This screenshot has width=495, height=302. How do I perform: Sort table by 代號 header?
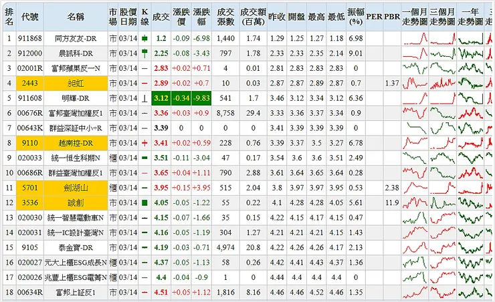point(29,17)
